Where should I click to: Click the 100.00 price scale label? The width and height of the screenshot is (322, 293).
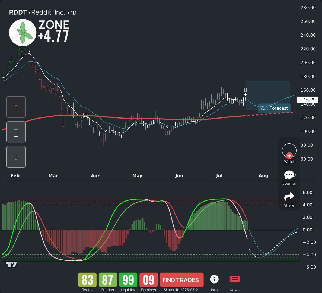pos(308,131)
